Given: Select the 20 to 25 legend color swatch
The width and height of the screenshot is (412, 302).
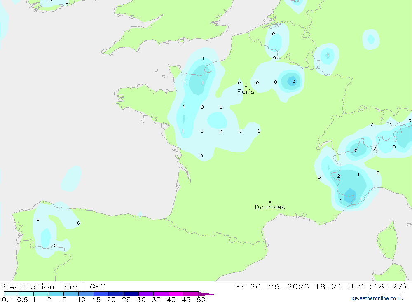Looking at the screenshot, I should pos(116,294).
